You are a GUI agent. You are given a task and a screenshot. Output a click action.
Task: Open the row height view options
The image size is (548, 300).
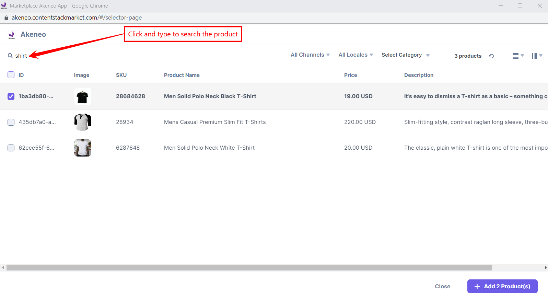[518, 56]
